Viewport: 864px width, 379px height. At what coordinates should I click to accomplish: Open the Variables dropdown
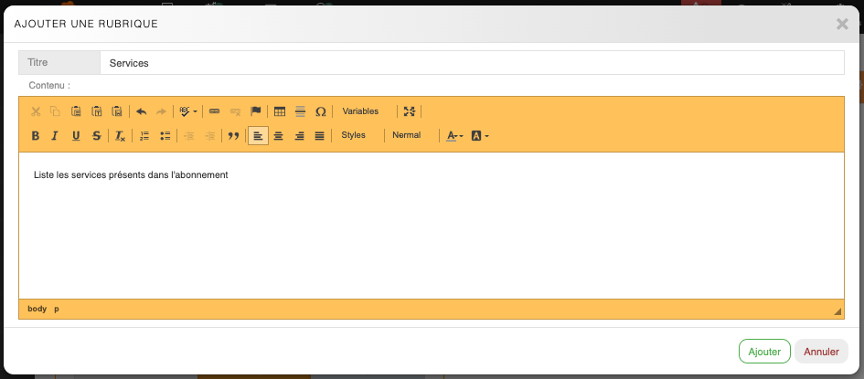coord(360,111)
